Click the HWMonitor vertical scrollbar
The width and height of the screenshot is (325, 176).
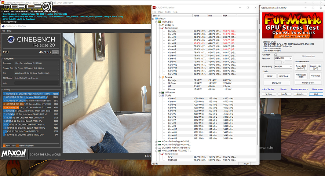pos(258,89)
